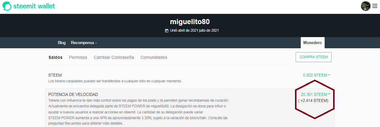
Task: Select the Saldos tab
Action: coord(55,57)
